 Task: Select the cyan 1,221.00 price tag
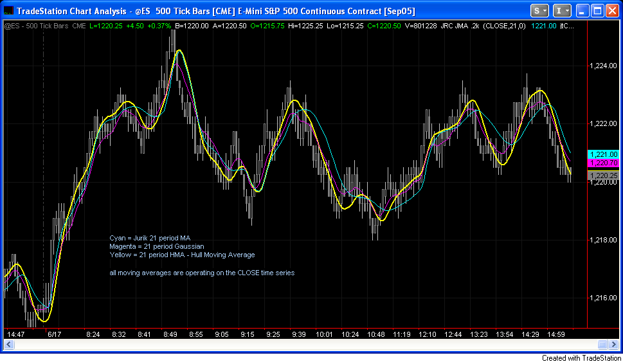(x=603, y=154)
